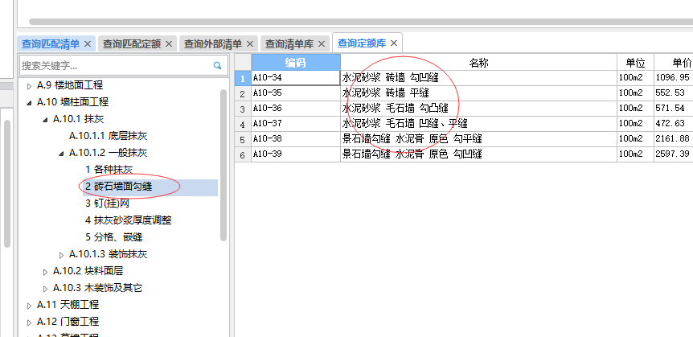Select A.11 天棚工程 tree item
The height and width of the screenshot is (337, 693).
tap(68, 305)
